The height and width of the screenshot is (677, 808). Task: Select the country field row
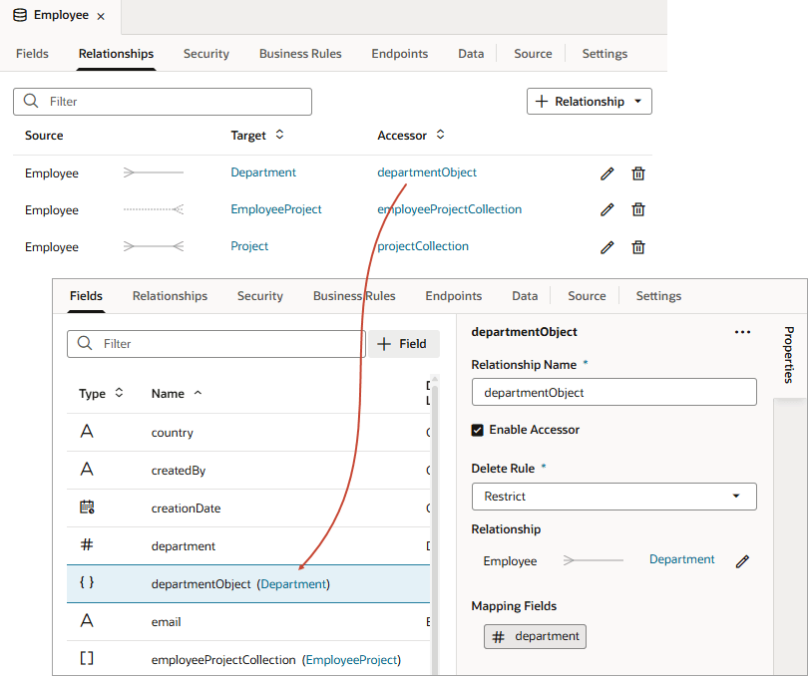point(248,433)
